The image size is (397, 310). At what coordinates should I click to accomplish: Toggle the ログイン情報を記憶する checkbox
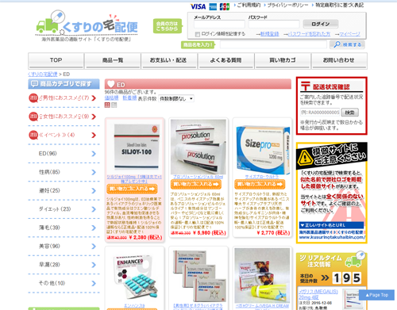tap(198, 34)
